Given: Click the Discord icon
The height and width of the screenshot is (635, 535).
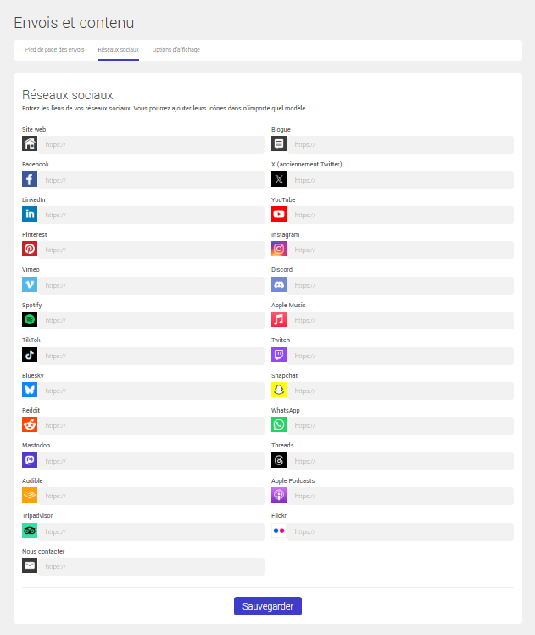Looking at the screenshot, I should 279,284.
